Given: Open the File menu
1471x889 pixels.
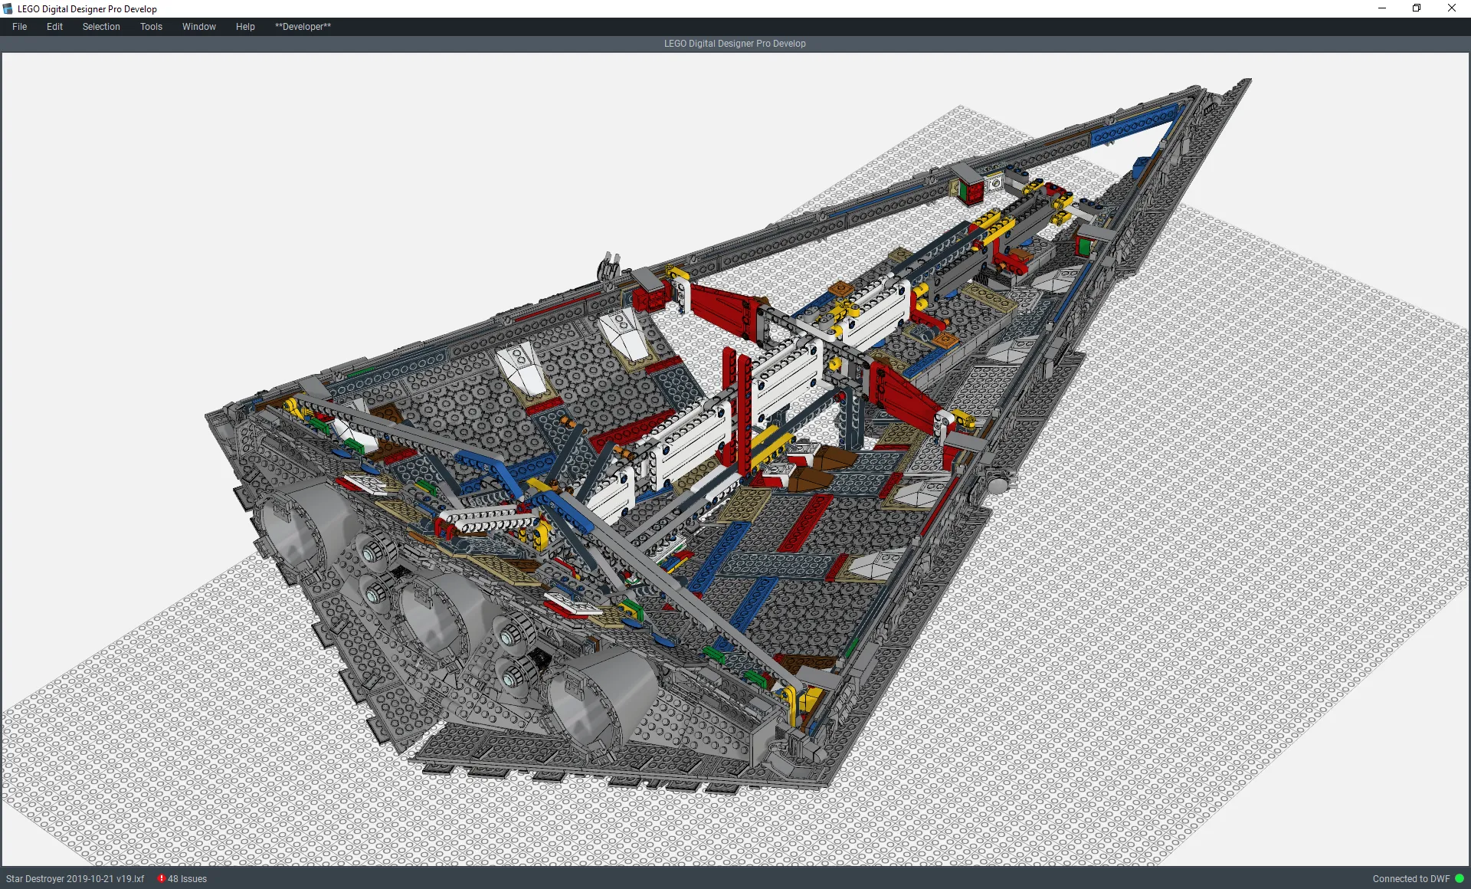Looking at the screenshot, I should 19,27.
